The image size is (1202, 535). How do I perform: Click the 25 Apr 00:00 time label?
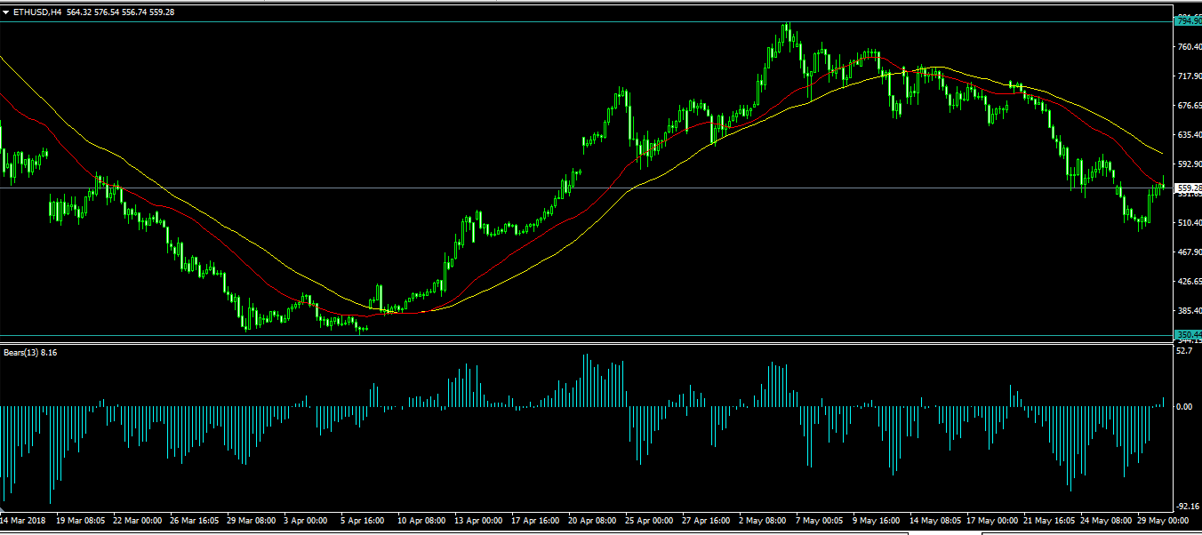click(x=650, y=520)
